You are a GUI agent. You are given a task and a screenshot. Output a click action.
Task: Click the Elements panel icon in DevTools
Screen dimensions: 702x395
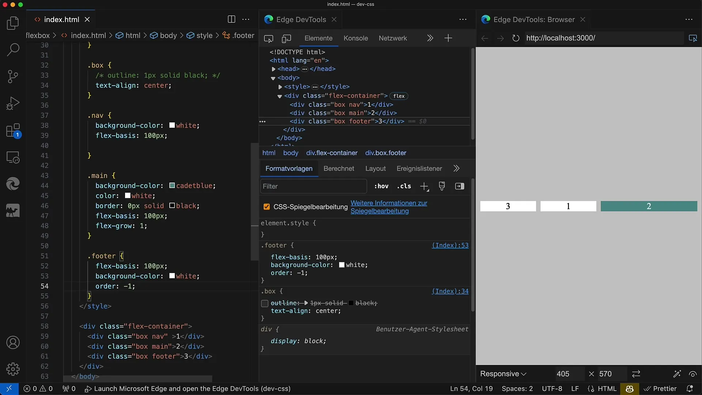pos(318,38)
